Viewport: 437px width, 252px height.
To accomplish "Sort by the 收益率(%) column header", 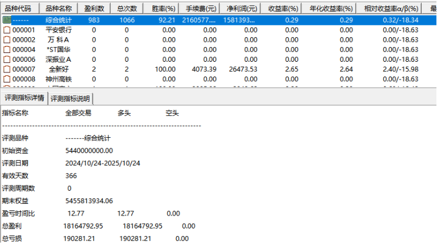I will pos(281,9).
